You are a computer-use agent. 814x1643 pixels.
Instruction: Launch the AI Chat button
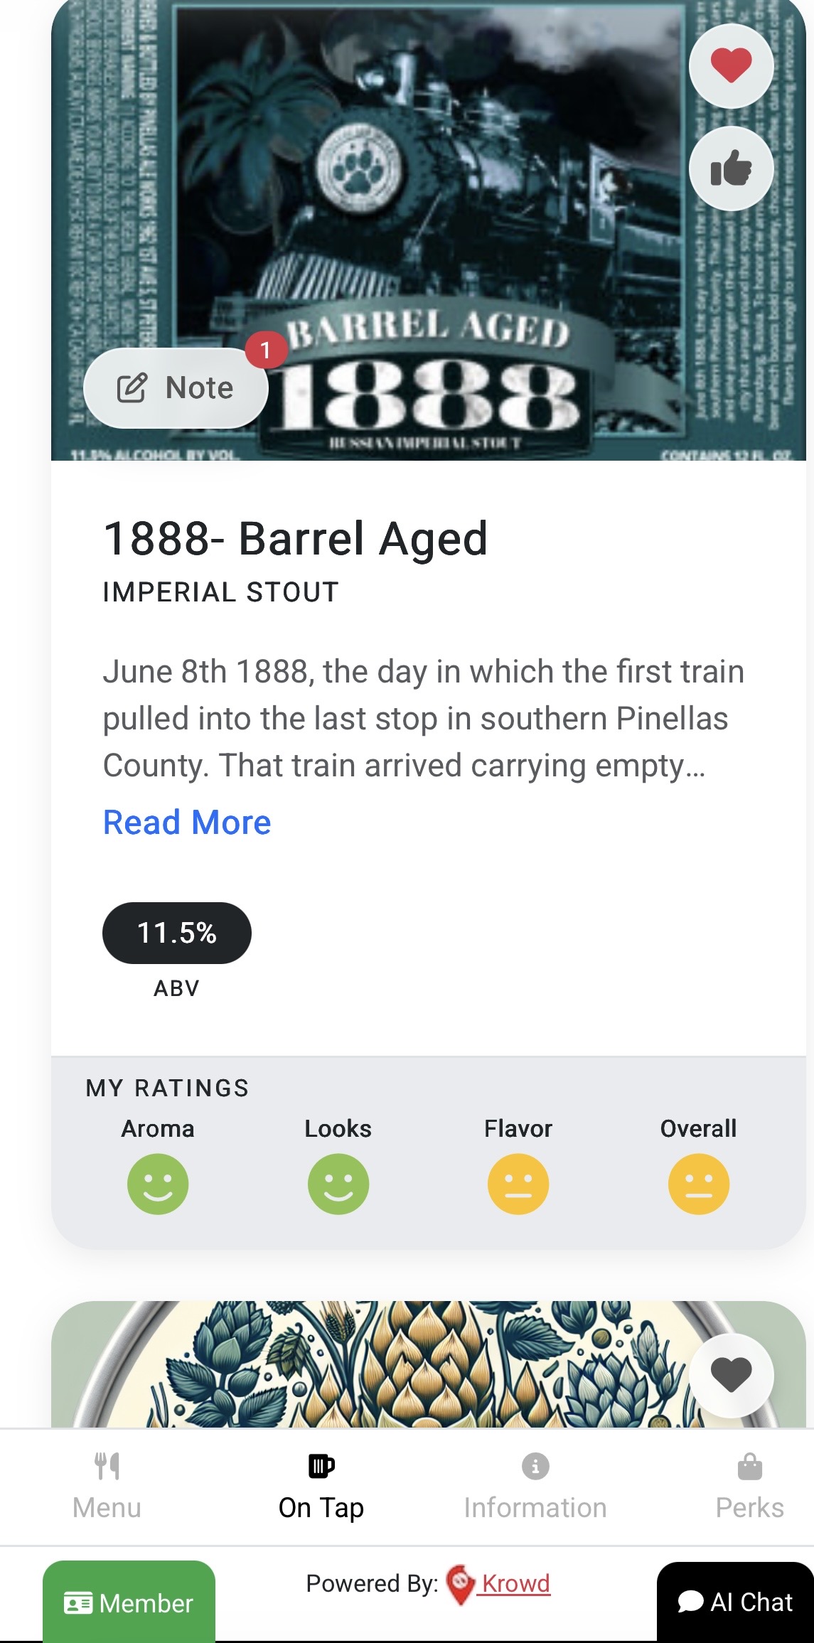click(x=735, y=1602)
